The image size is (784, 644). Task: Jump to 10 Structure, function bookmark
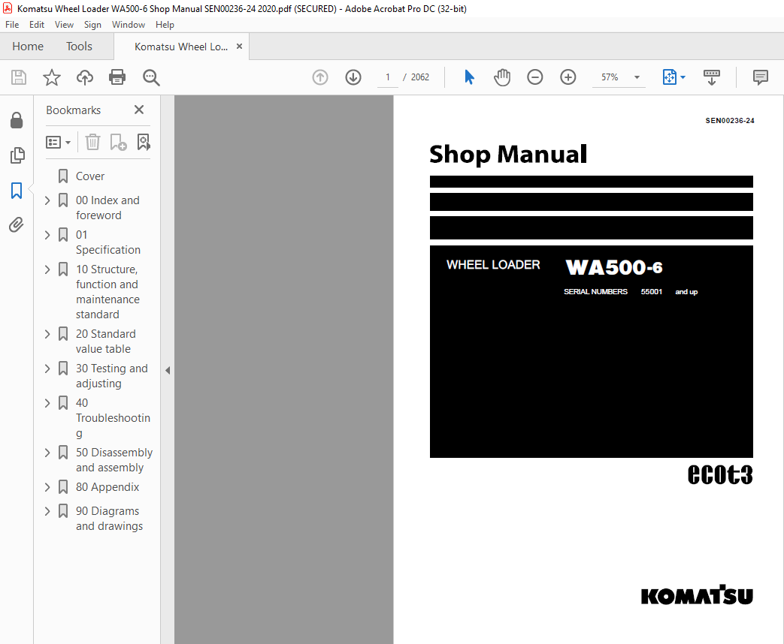[x=107, y=291]
